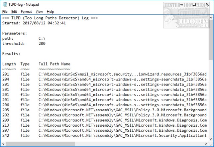This screenshot has width=214, height=147.
Task: Open the File menu
Action: 5,12
